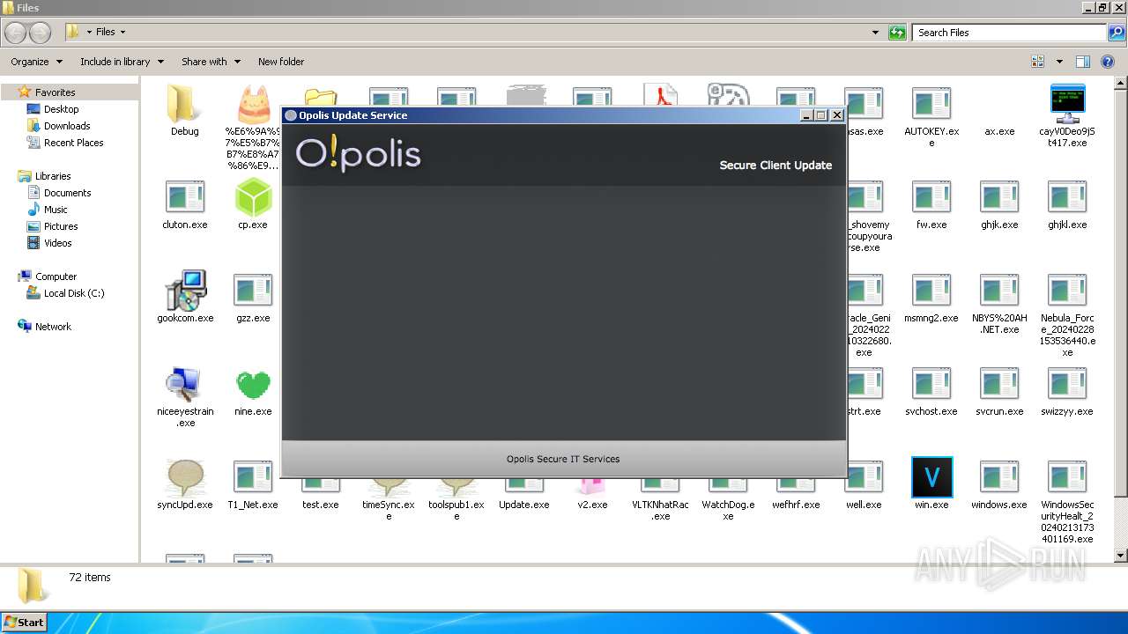Open Videos library

click(57, 243)
